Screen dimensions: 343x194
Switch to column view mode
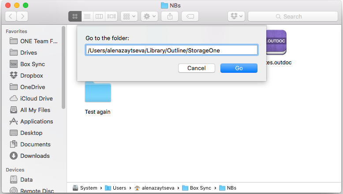(99, 16)
